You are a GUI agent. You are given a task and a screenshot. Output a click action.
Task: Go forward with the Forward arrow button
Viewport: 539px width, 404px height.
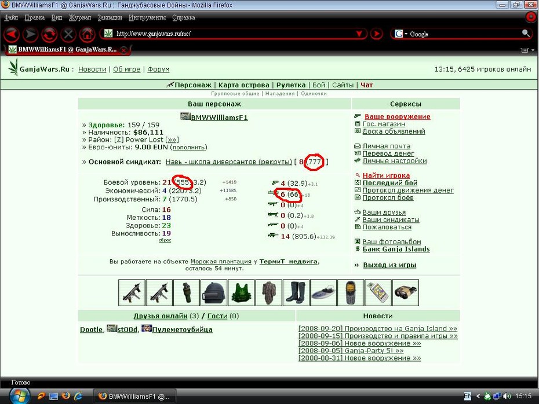[x=30, y=34]
